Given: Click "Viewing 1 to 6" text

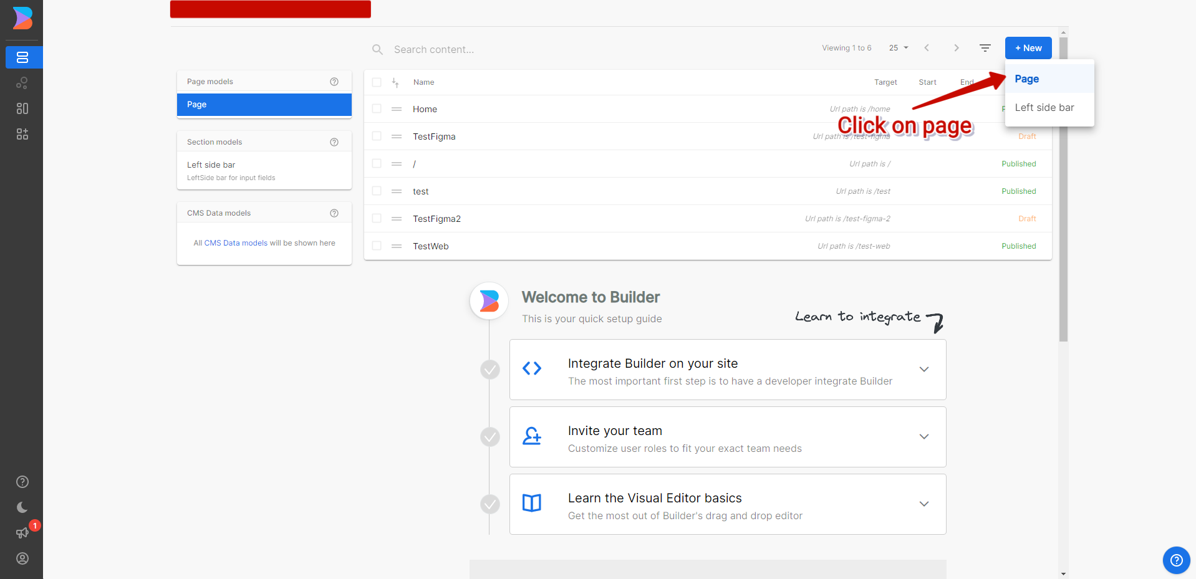Looking at the screenshot, I should 846,48.
